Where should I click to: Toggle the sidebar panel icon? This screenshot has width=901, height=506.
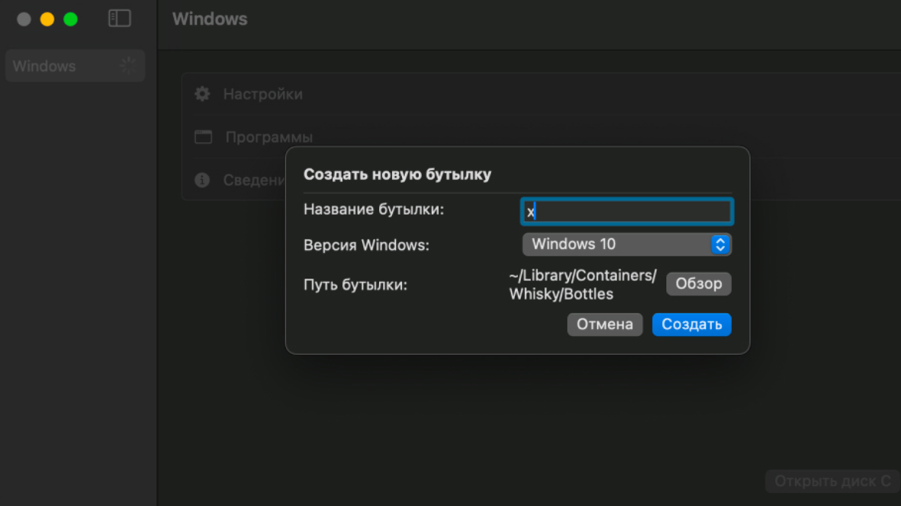pos(119,19)
